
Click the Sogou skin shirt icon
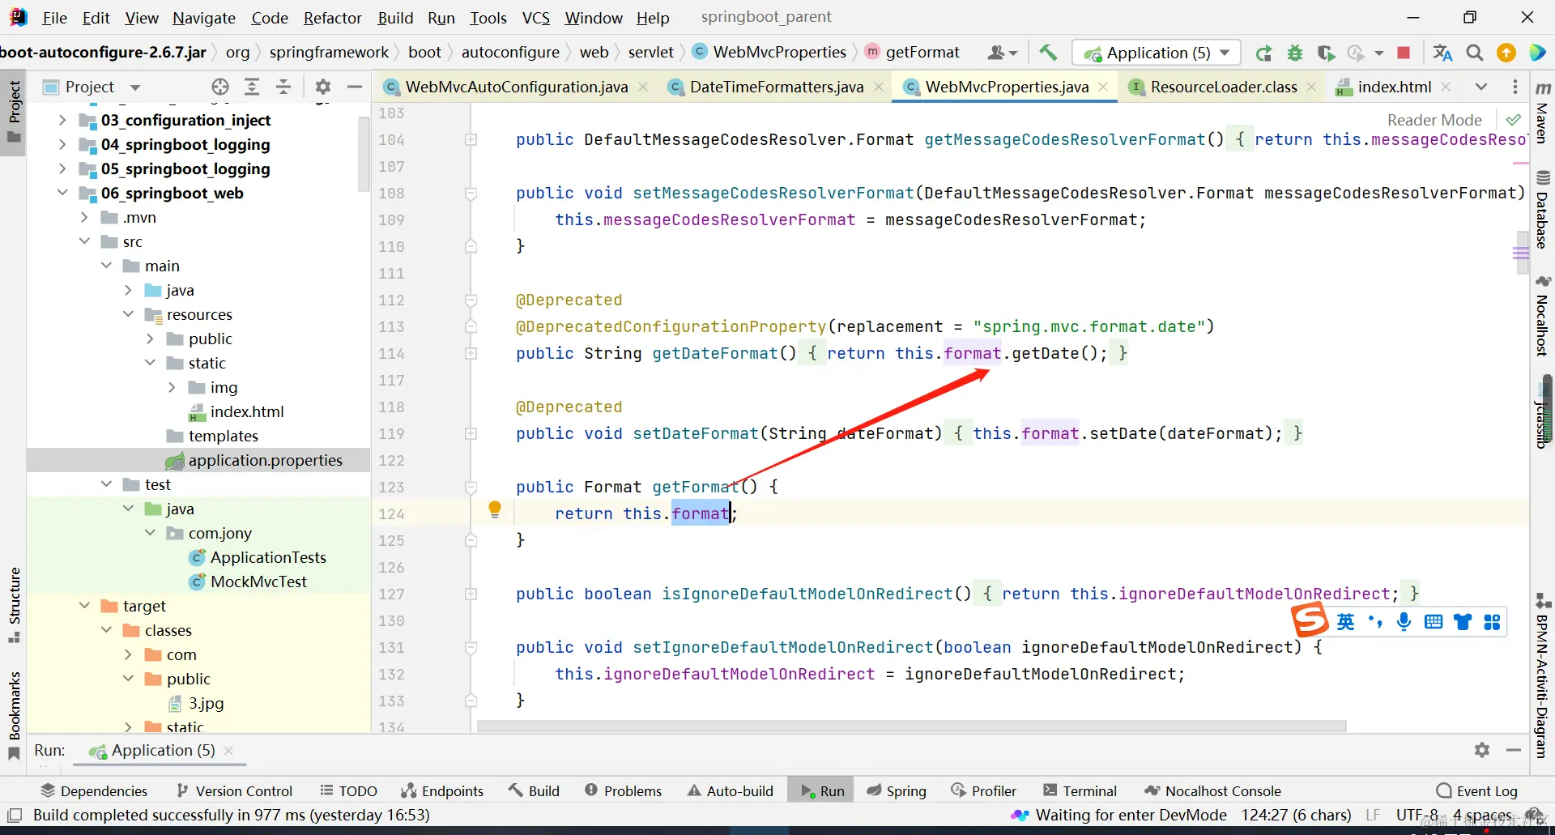tap(1463, 621)
